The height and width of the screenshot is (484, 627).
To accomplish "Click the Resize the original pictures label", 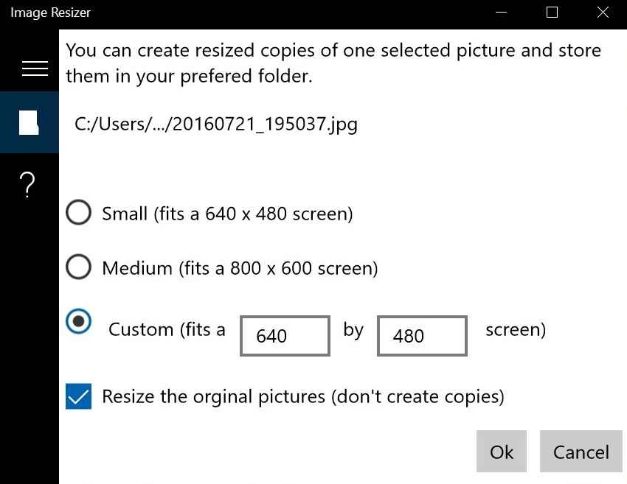I will (x=302, y=396).
